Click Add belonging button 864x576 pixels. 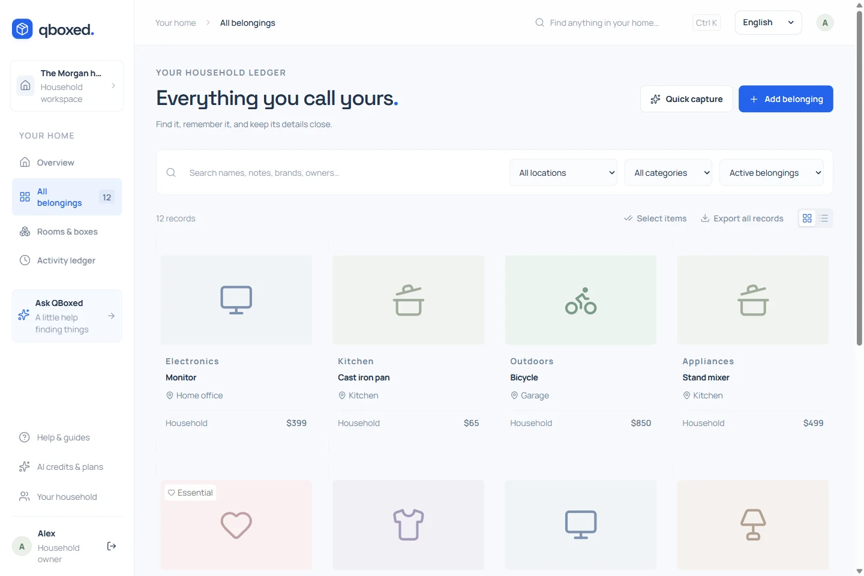(x=785, y=99)
